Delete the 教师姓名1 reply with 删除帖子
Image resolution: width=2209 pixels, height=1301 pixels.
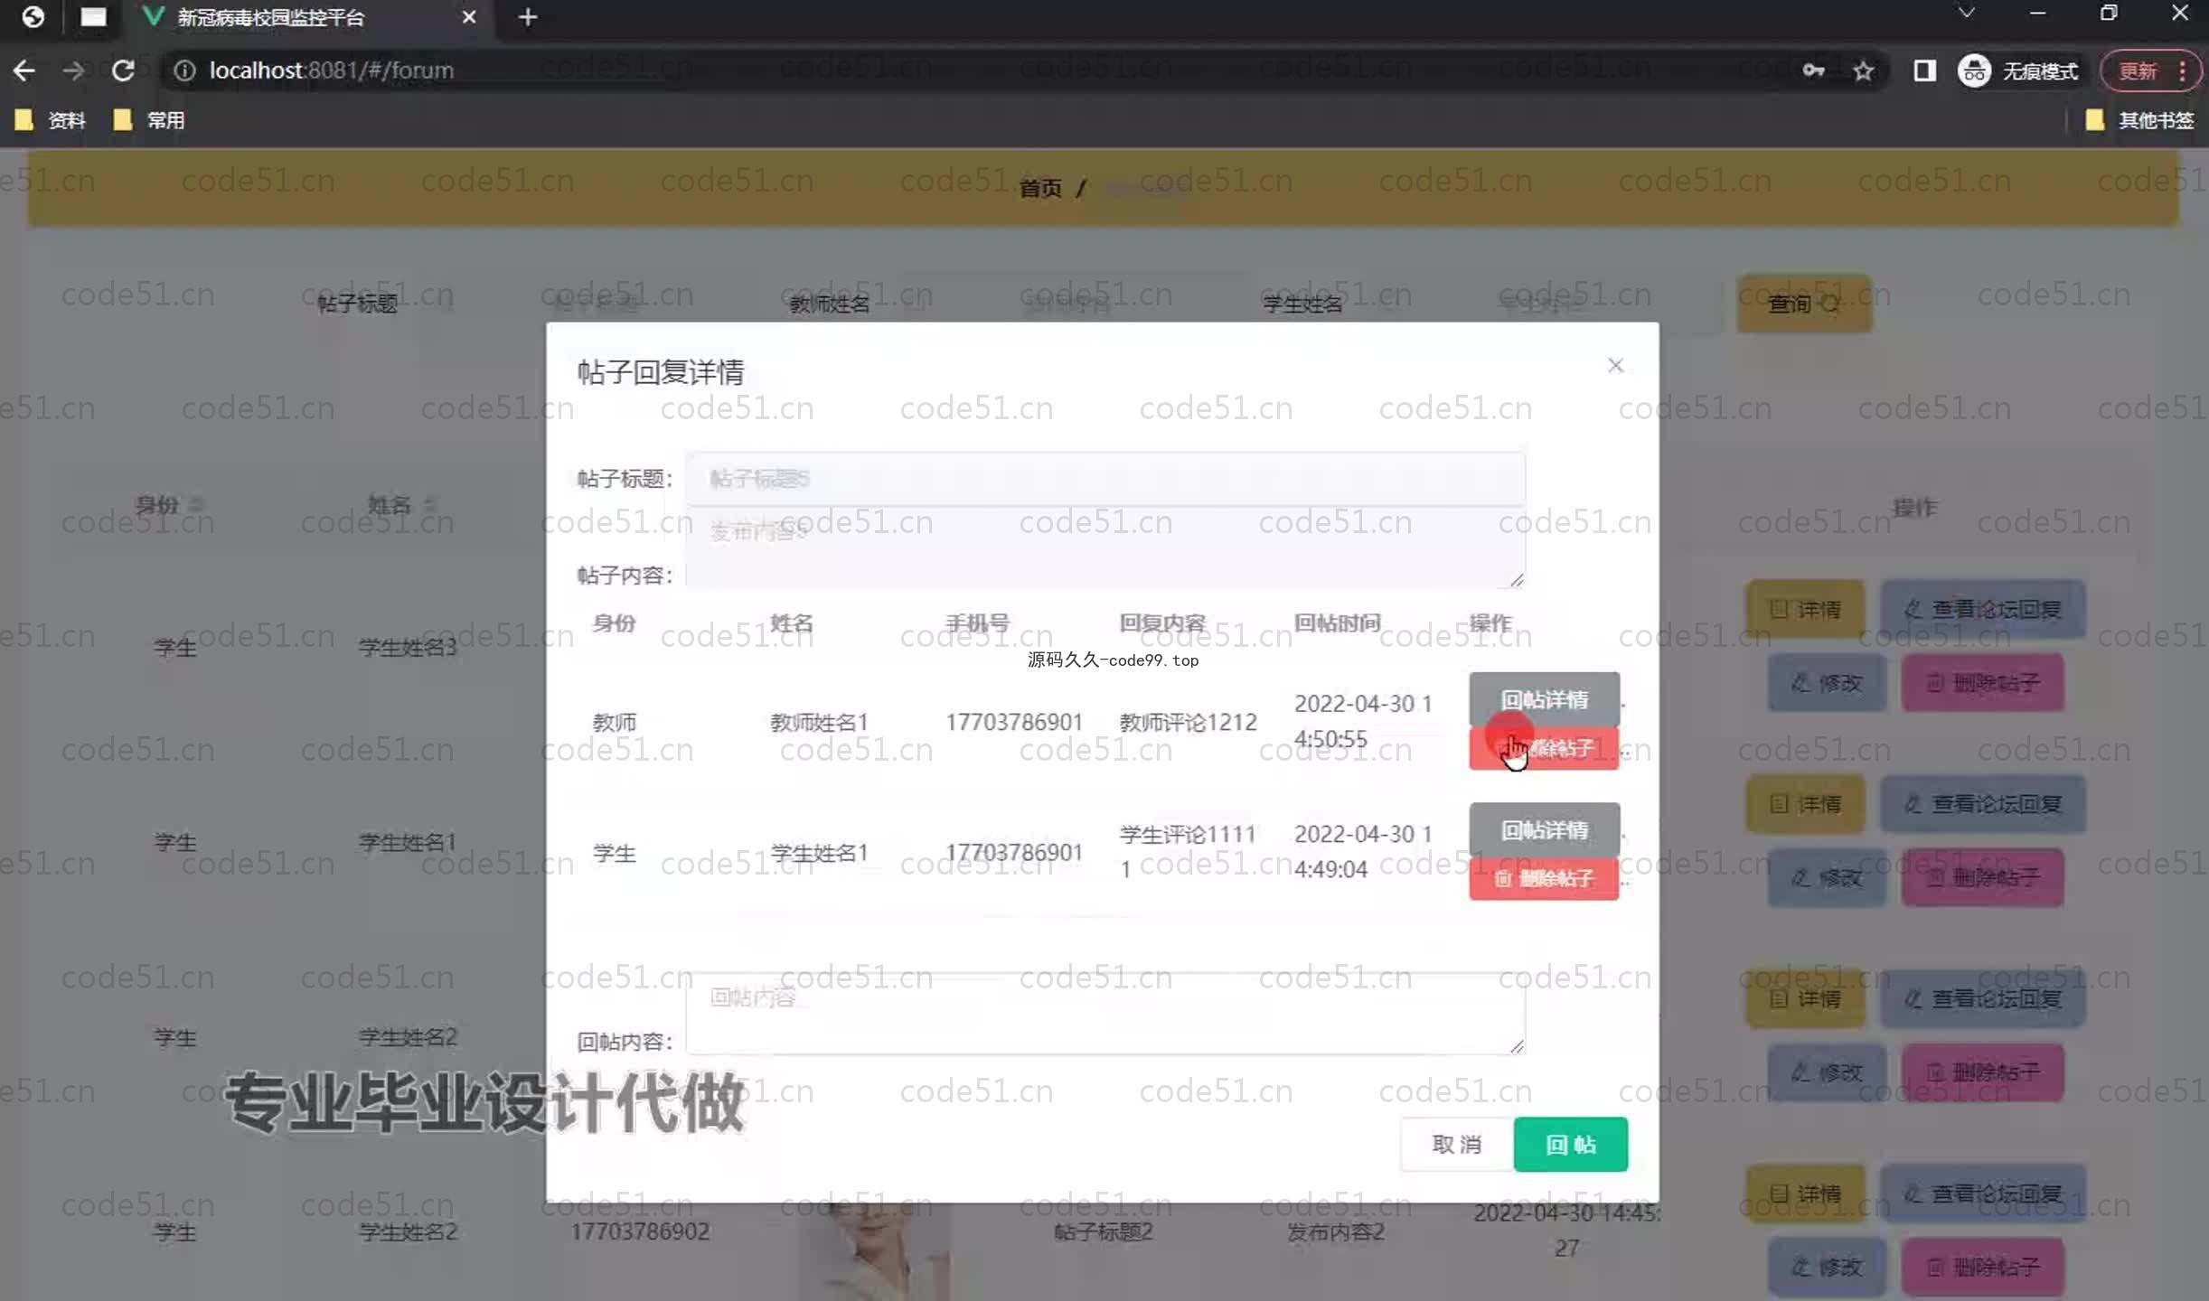coord(1544,748)
